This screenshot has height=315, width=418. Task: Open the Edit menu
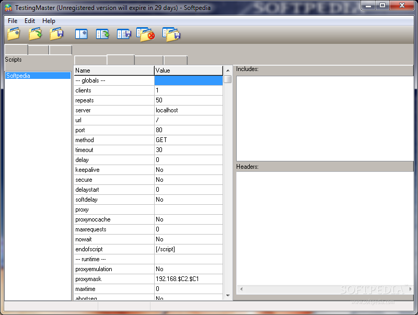tap(30, 21)
